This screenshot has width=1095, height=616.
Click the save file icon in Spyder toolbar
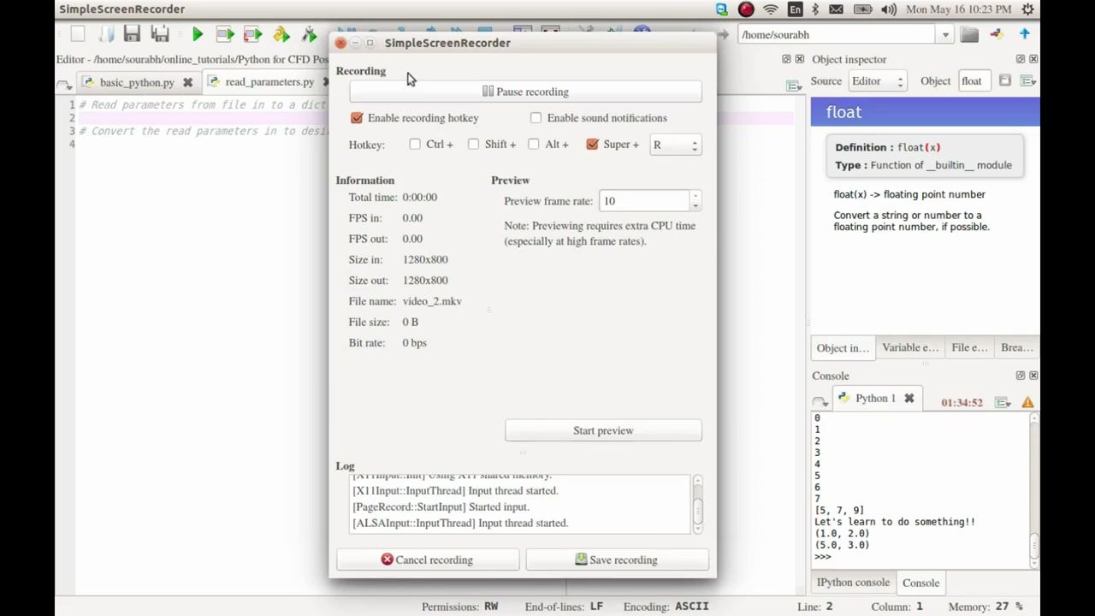coord(132,34)
